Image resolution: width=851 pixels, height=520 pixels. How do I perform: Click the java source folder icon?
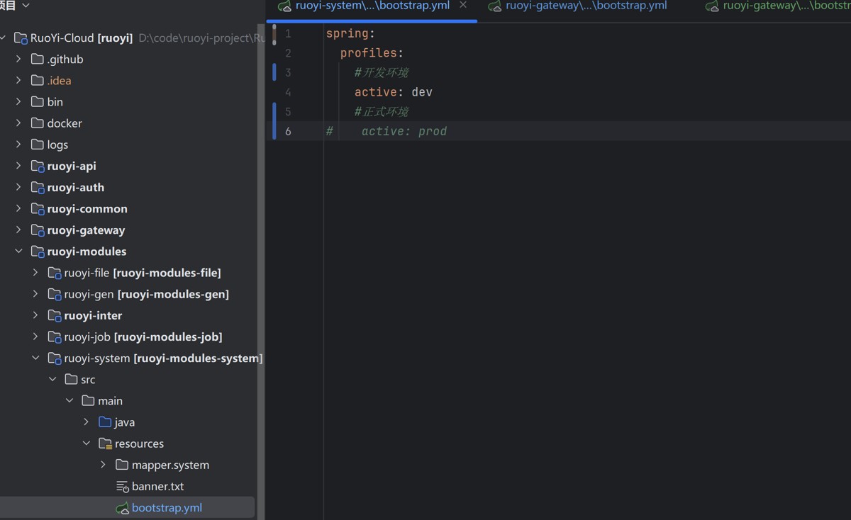point(106,422)
